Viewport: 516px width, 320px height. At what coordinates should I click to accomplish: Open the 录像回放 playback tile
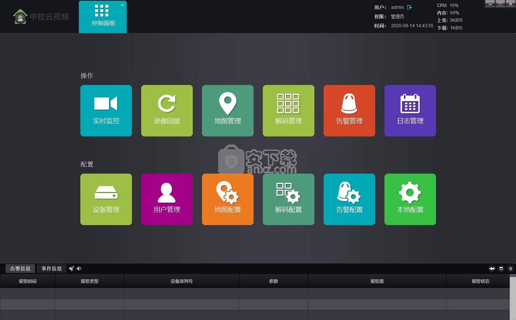167,111
